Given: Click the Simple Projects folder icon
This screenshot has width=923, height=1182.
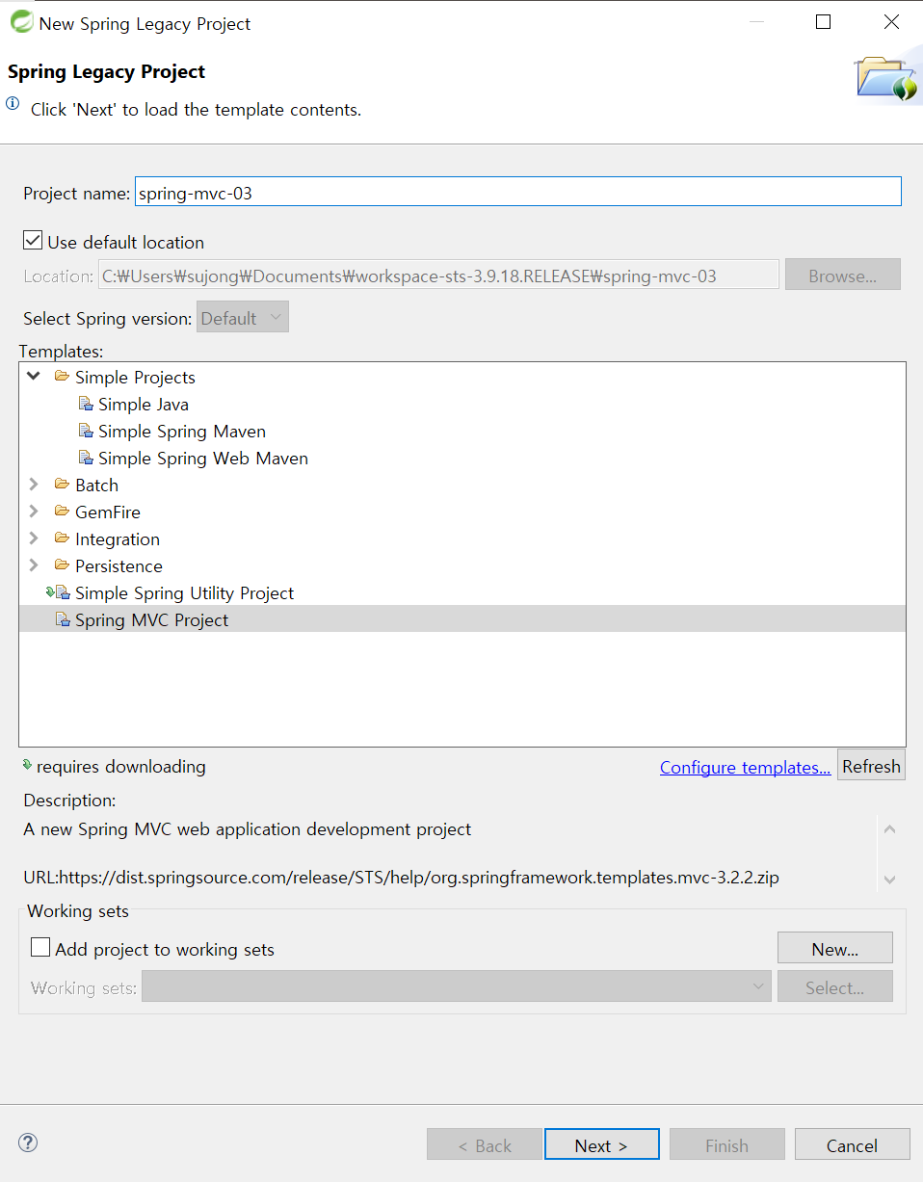Looking at the screenshot, I should pyautogui.click(x=63, y=377).
